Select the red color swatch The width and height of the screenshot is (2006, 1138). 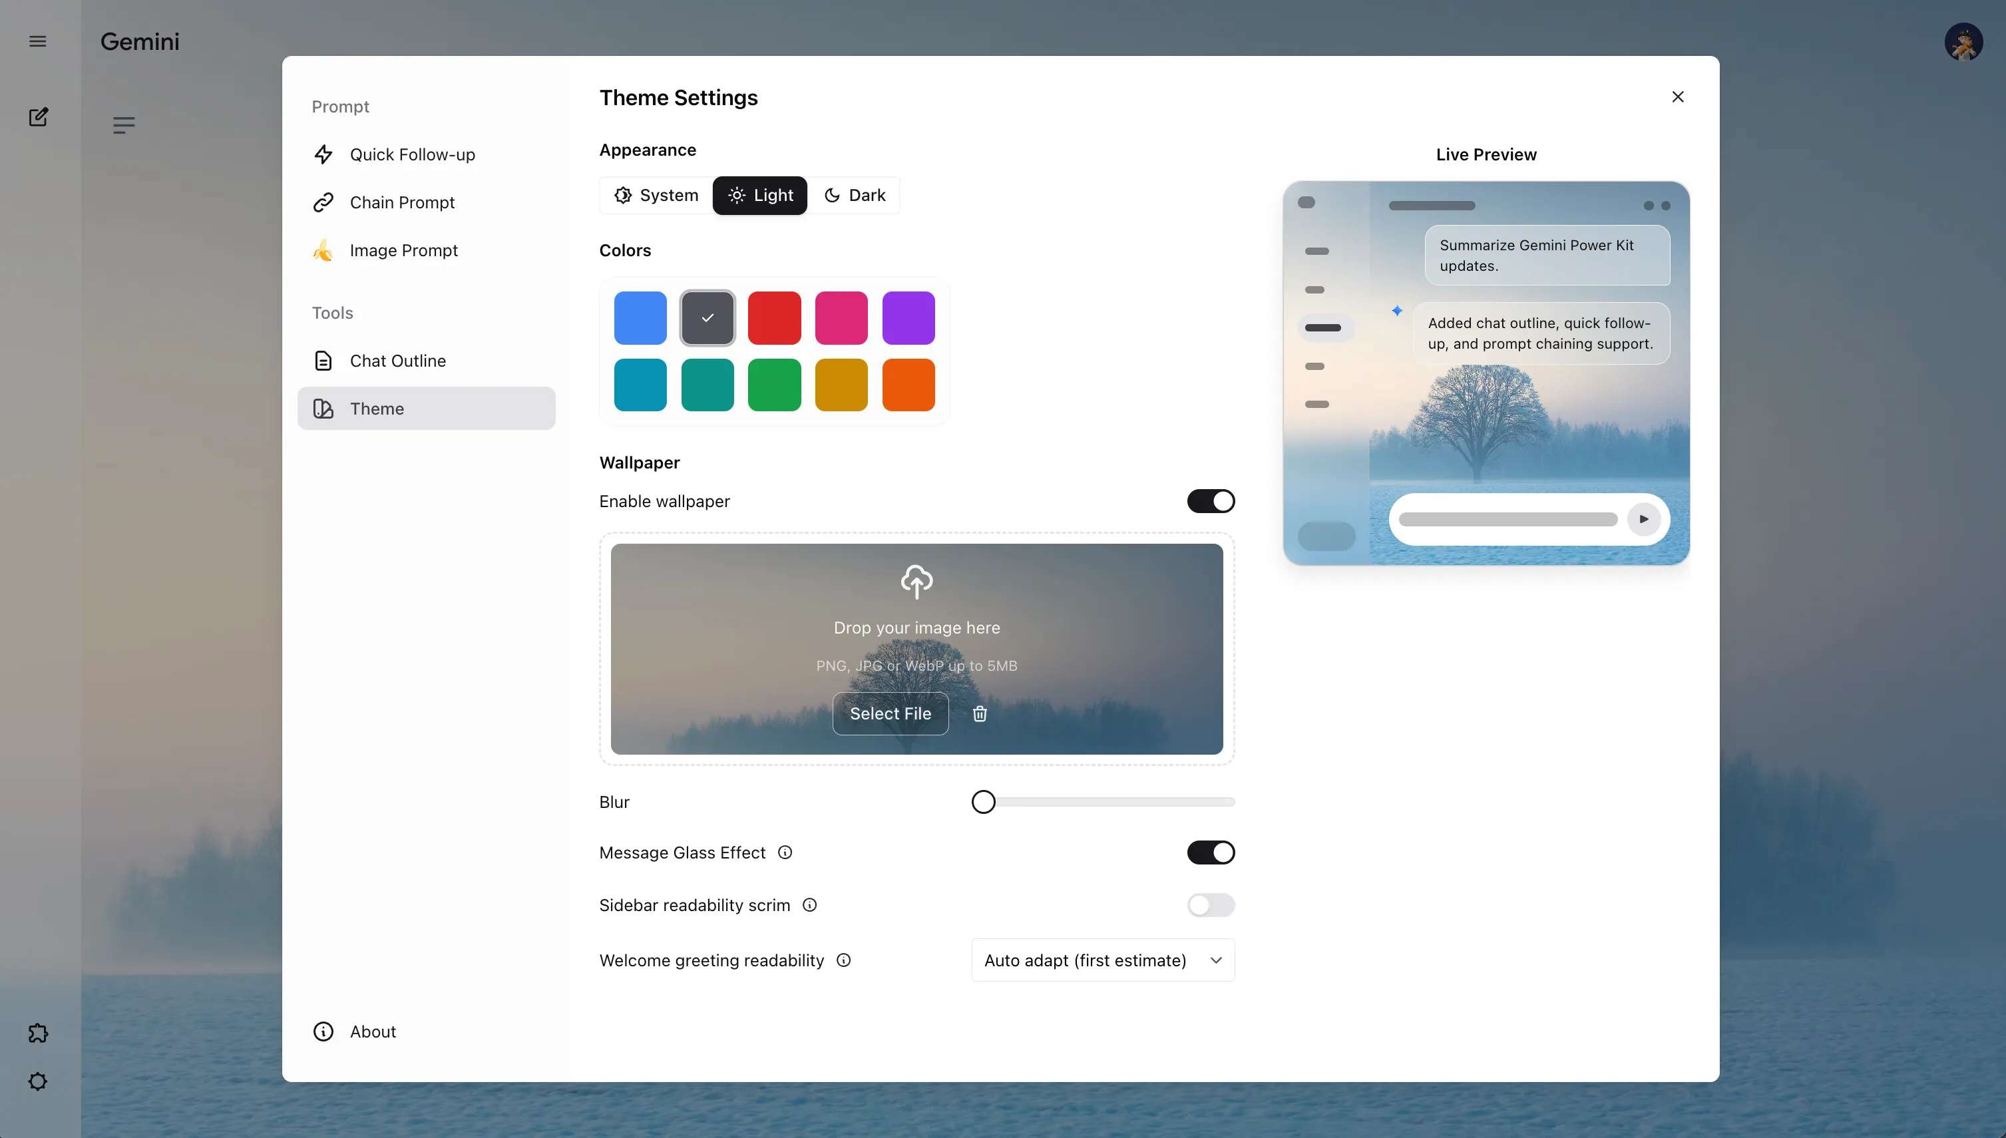coord(775,317)
